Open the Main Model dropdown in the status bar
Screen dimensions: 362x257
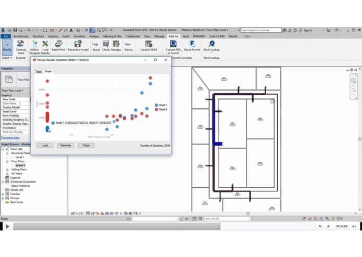227,219
